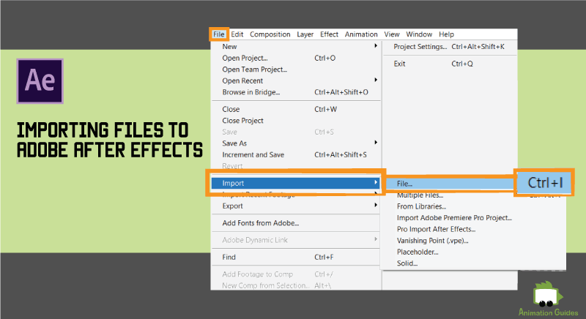This screenshot has width=586, height=319.
Task: Open the Edit menu
Action: click(237, 34)
